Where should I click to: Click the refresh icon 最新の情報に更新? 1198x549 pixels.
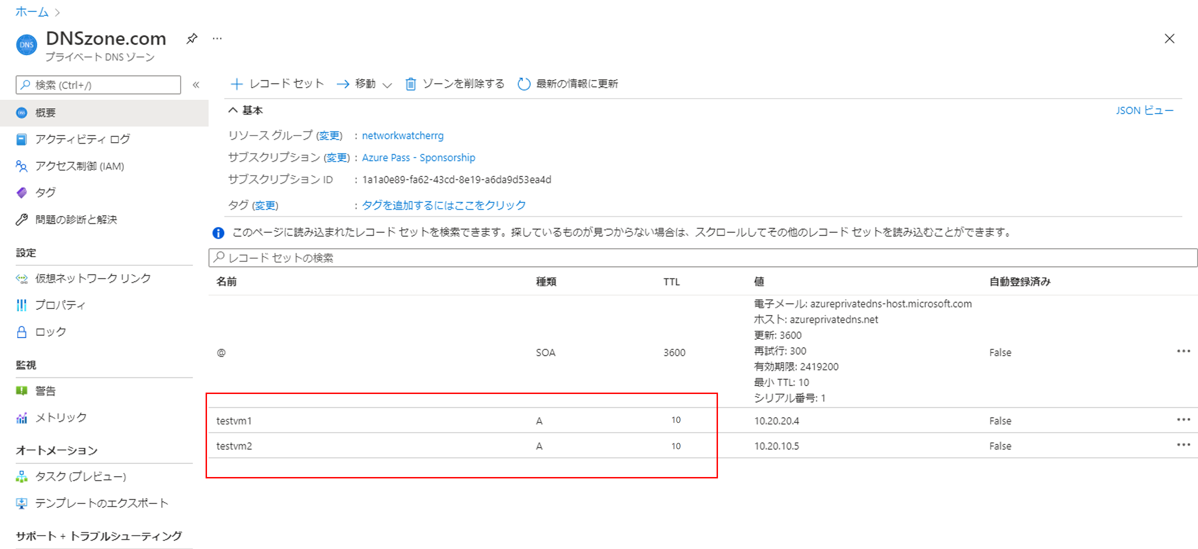click(x=524, y=84)
